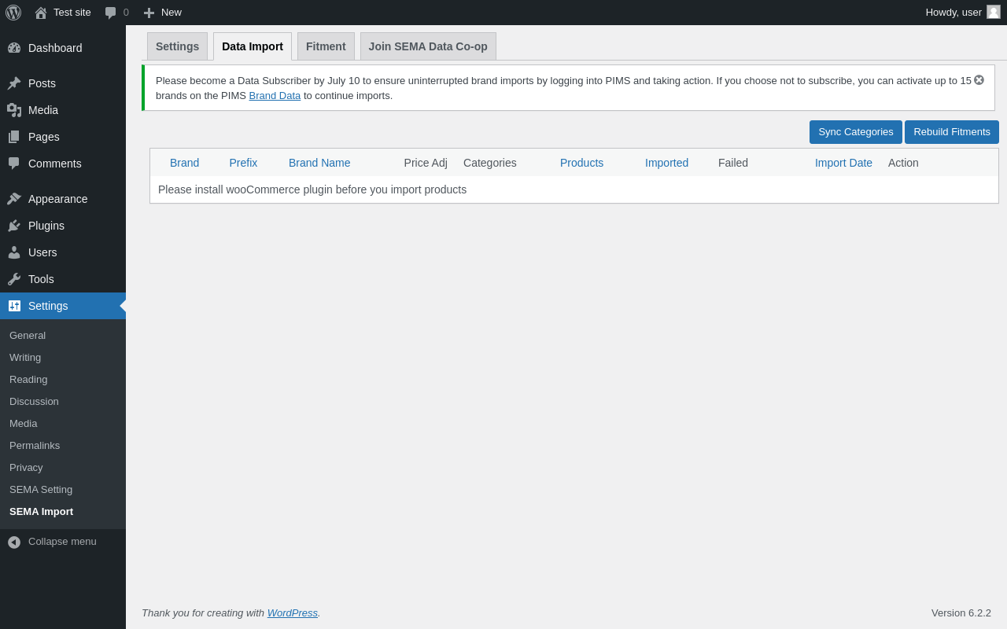Open the New content menu
This screenshot has width=1007, height=629.
tap(163, 13)
